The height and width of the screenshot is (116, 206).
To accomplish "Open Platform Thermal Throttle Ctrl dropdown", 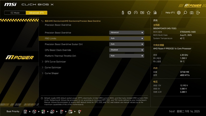I will (x=127, y=56).
